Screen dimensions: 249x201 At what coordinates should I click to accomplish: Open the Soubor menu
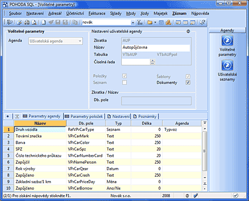coord(15,14)
